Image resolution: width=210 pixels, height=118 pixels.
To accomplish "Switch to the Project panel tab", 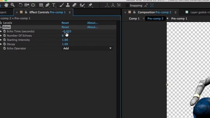I will pyautogui.click(x=3, y=12).
